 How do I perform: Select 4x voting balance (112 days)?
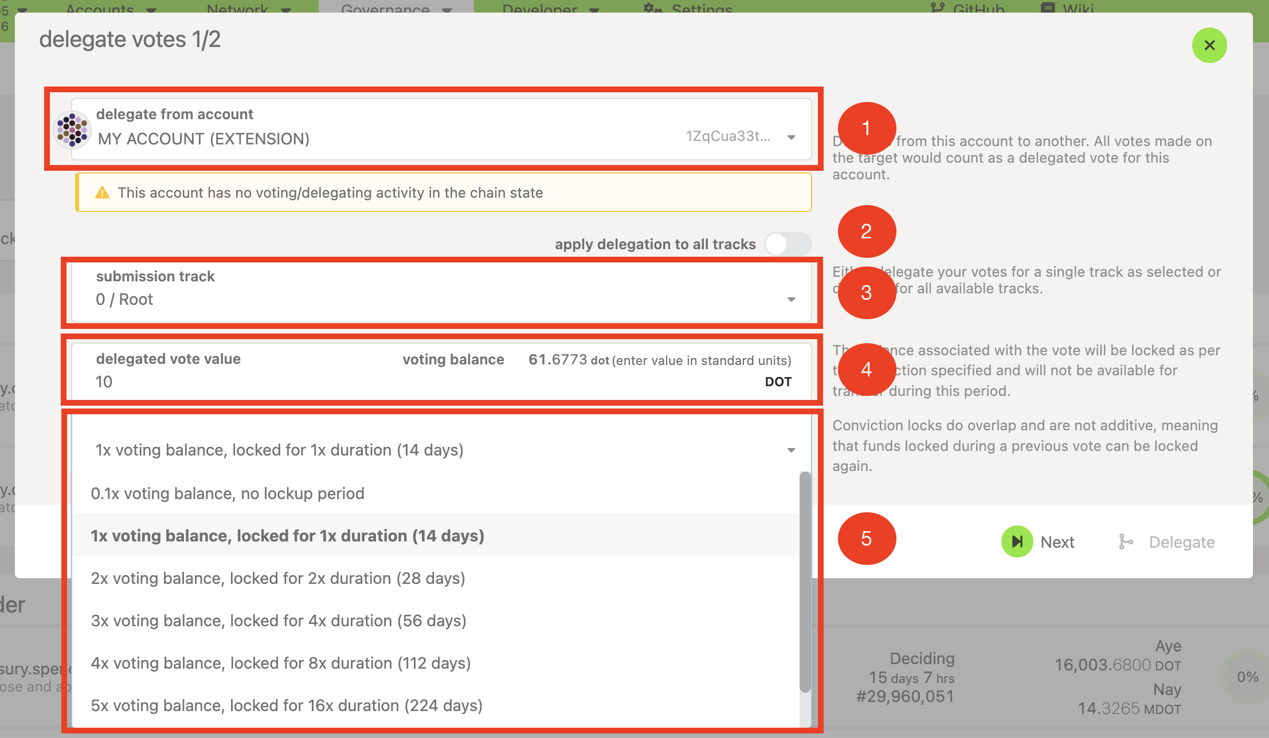281,663
